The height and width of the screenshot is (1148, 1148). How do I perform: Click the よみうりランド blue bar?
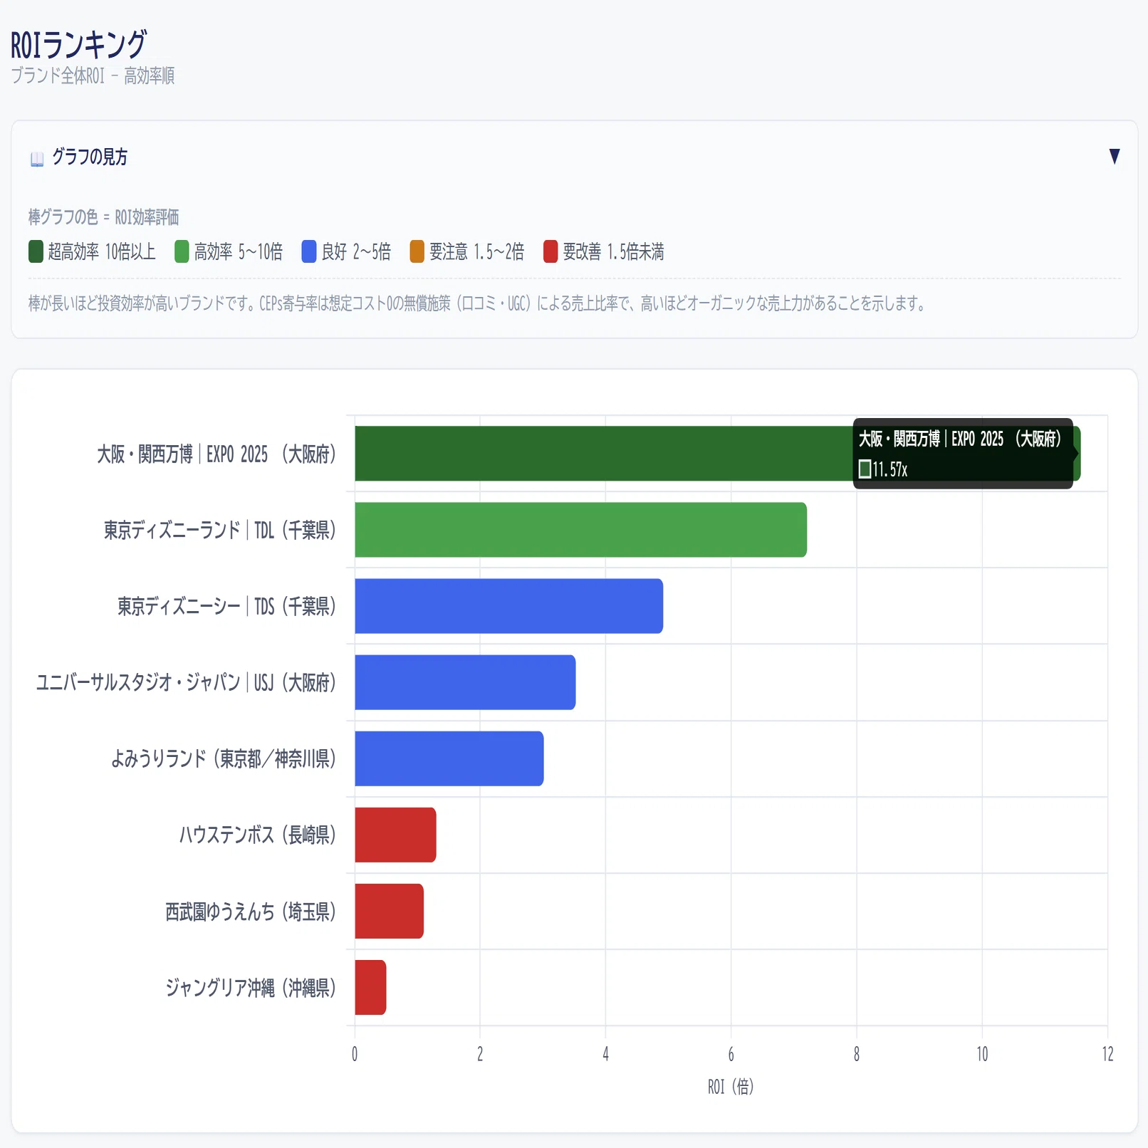[x=449, y=758]
